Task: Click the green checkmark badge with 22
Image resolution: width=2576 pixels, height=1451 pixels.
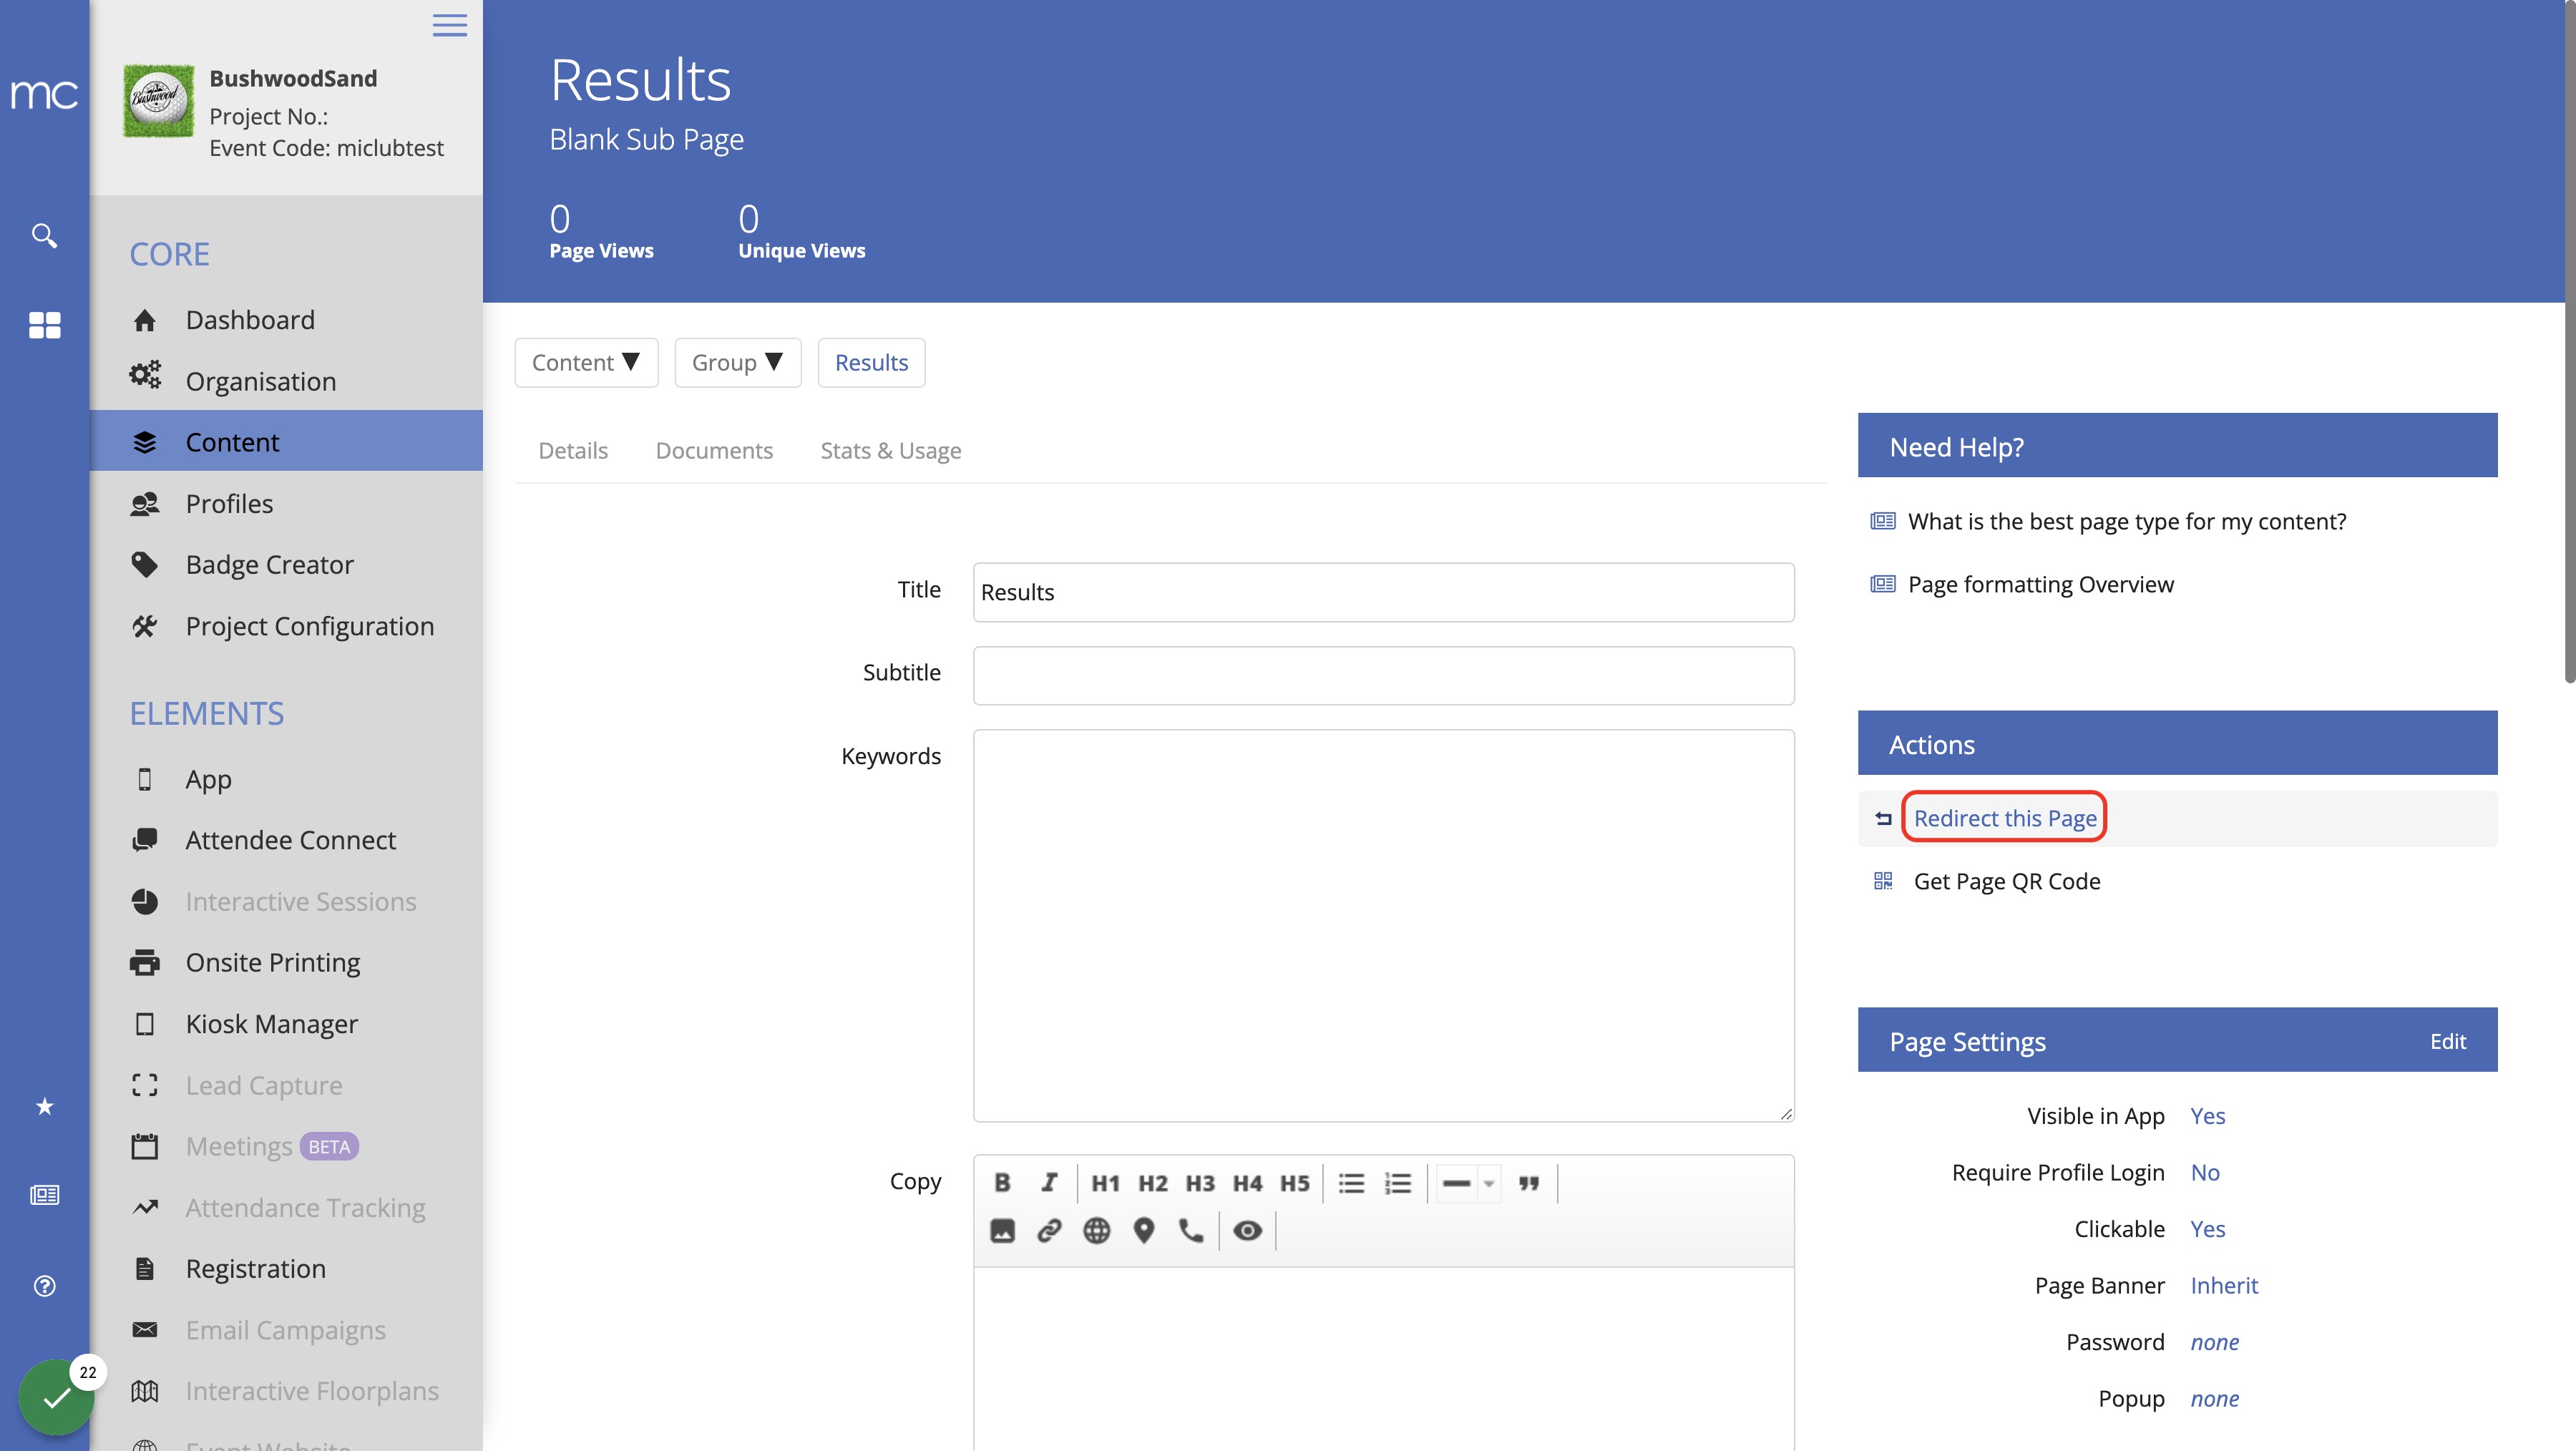Action: point(57,1396)
